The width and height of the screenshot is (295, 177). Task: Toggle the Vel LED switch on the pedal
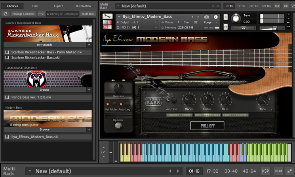[x=108, y=104]
